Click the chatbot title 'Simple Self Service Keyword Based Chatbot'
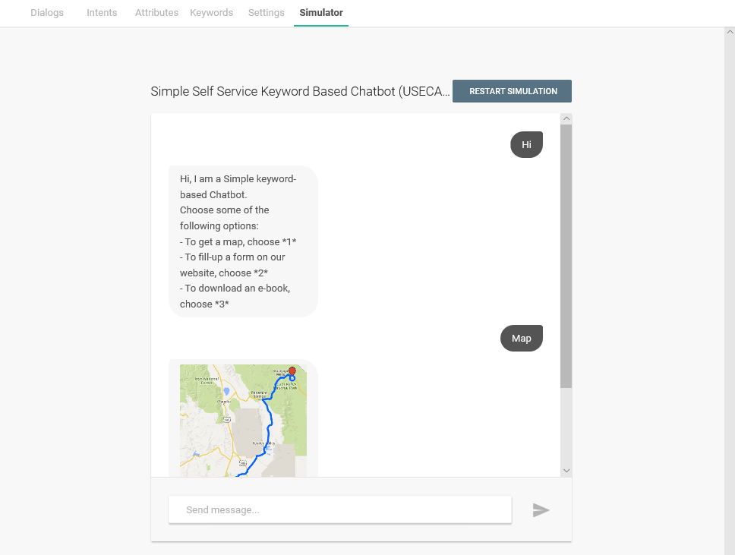 300,91
